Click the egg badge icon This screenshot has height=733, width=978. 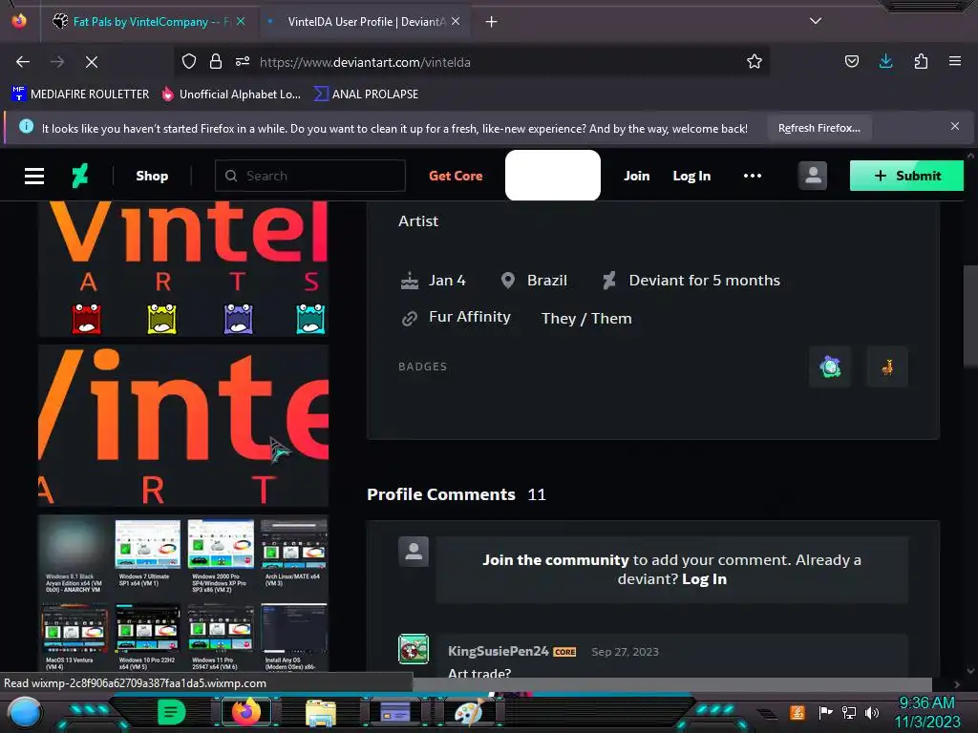[x=830, y=367]
